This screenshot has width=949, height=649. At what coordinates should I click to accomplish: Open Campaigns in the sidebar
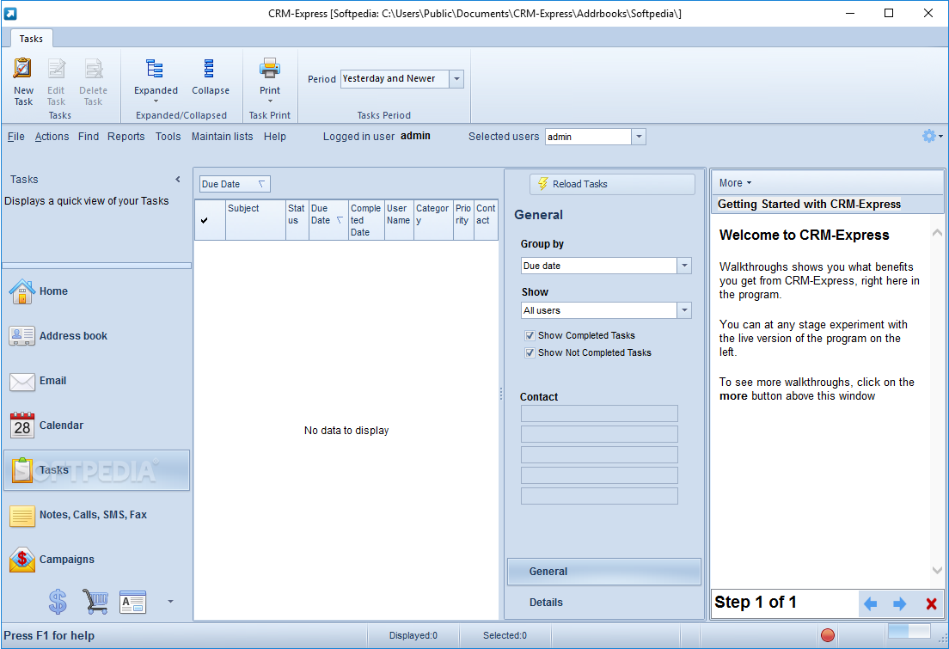97,560
